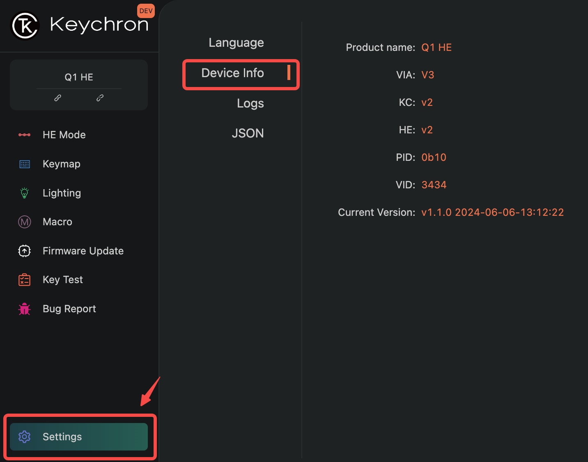Screen dimensions: 588x462
Task: Click the VIA value V3
Action: coord(428,75)
